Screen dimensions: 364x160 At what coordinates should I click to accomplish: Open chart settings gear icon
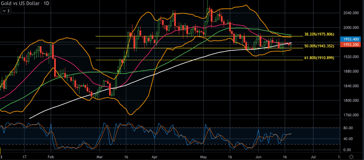click(351, 156)
